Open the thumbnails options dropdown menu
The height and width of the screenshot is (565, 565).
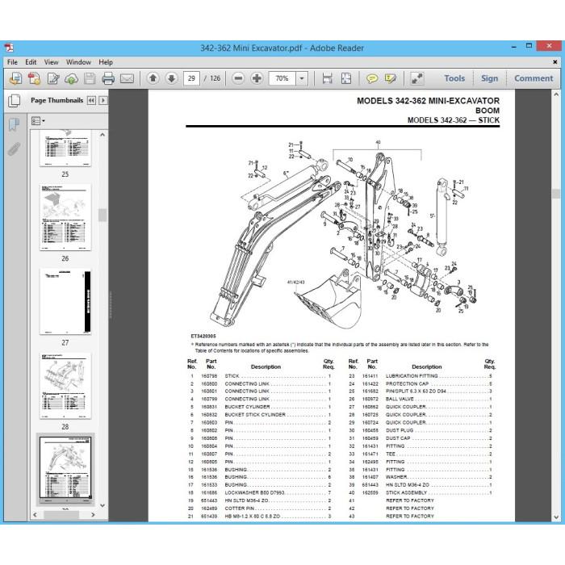point(38,121)
